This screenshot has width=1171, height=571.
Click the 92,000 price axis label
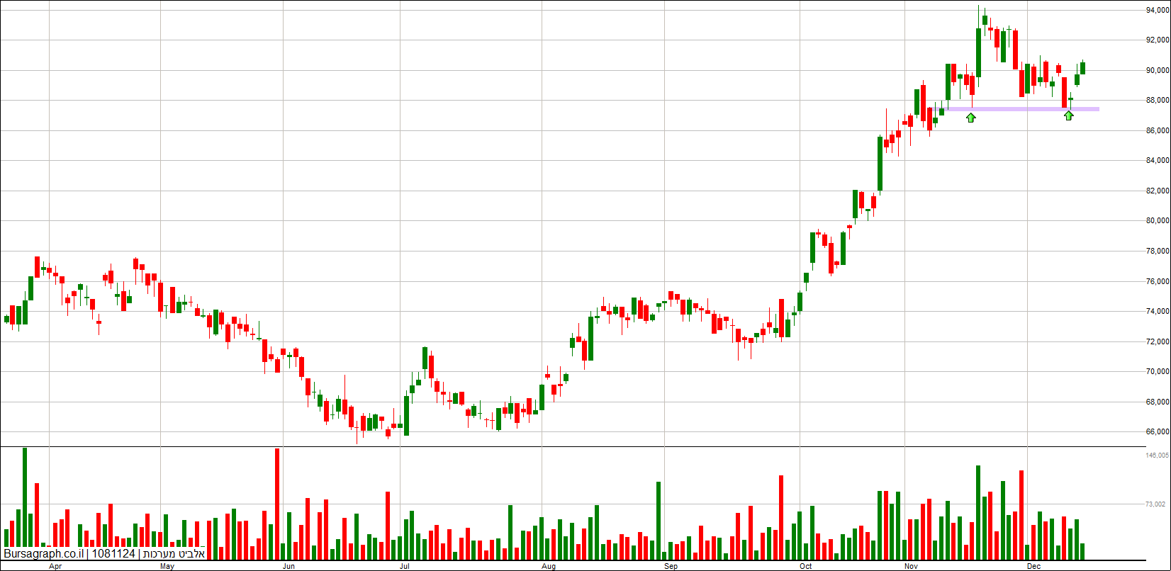click(x=1158, y=40)
